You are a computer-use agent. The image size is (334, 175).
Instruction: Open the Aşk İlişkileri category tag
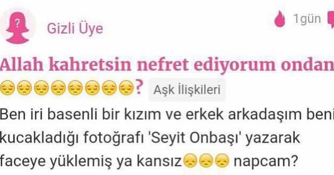pos(187,90)
